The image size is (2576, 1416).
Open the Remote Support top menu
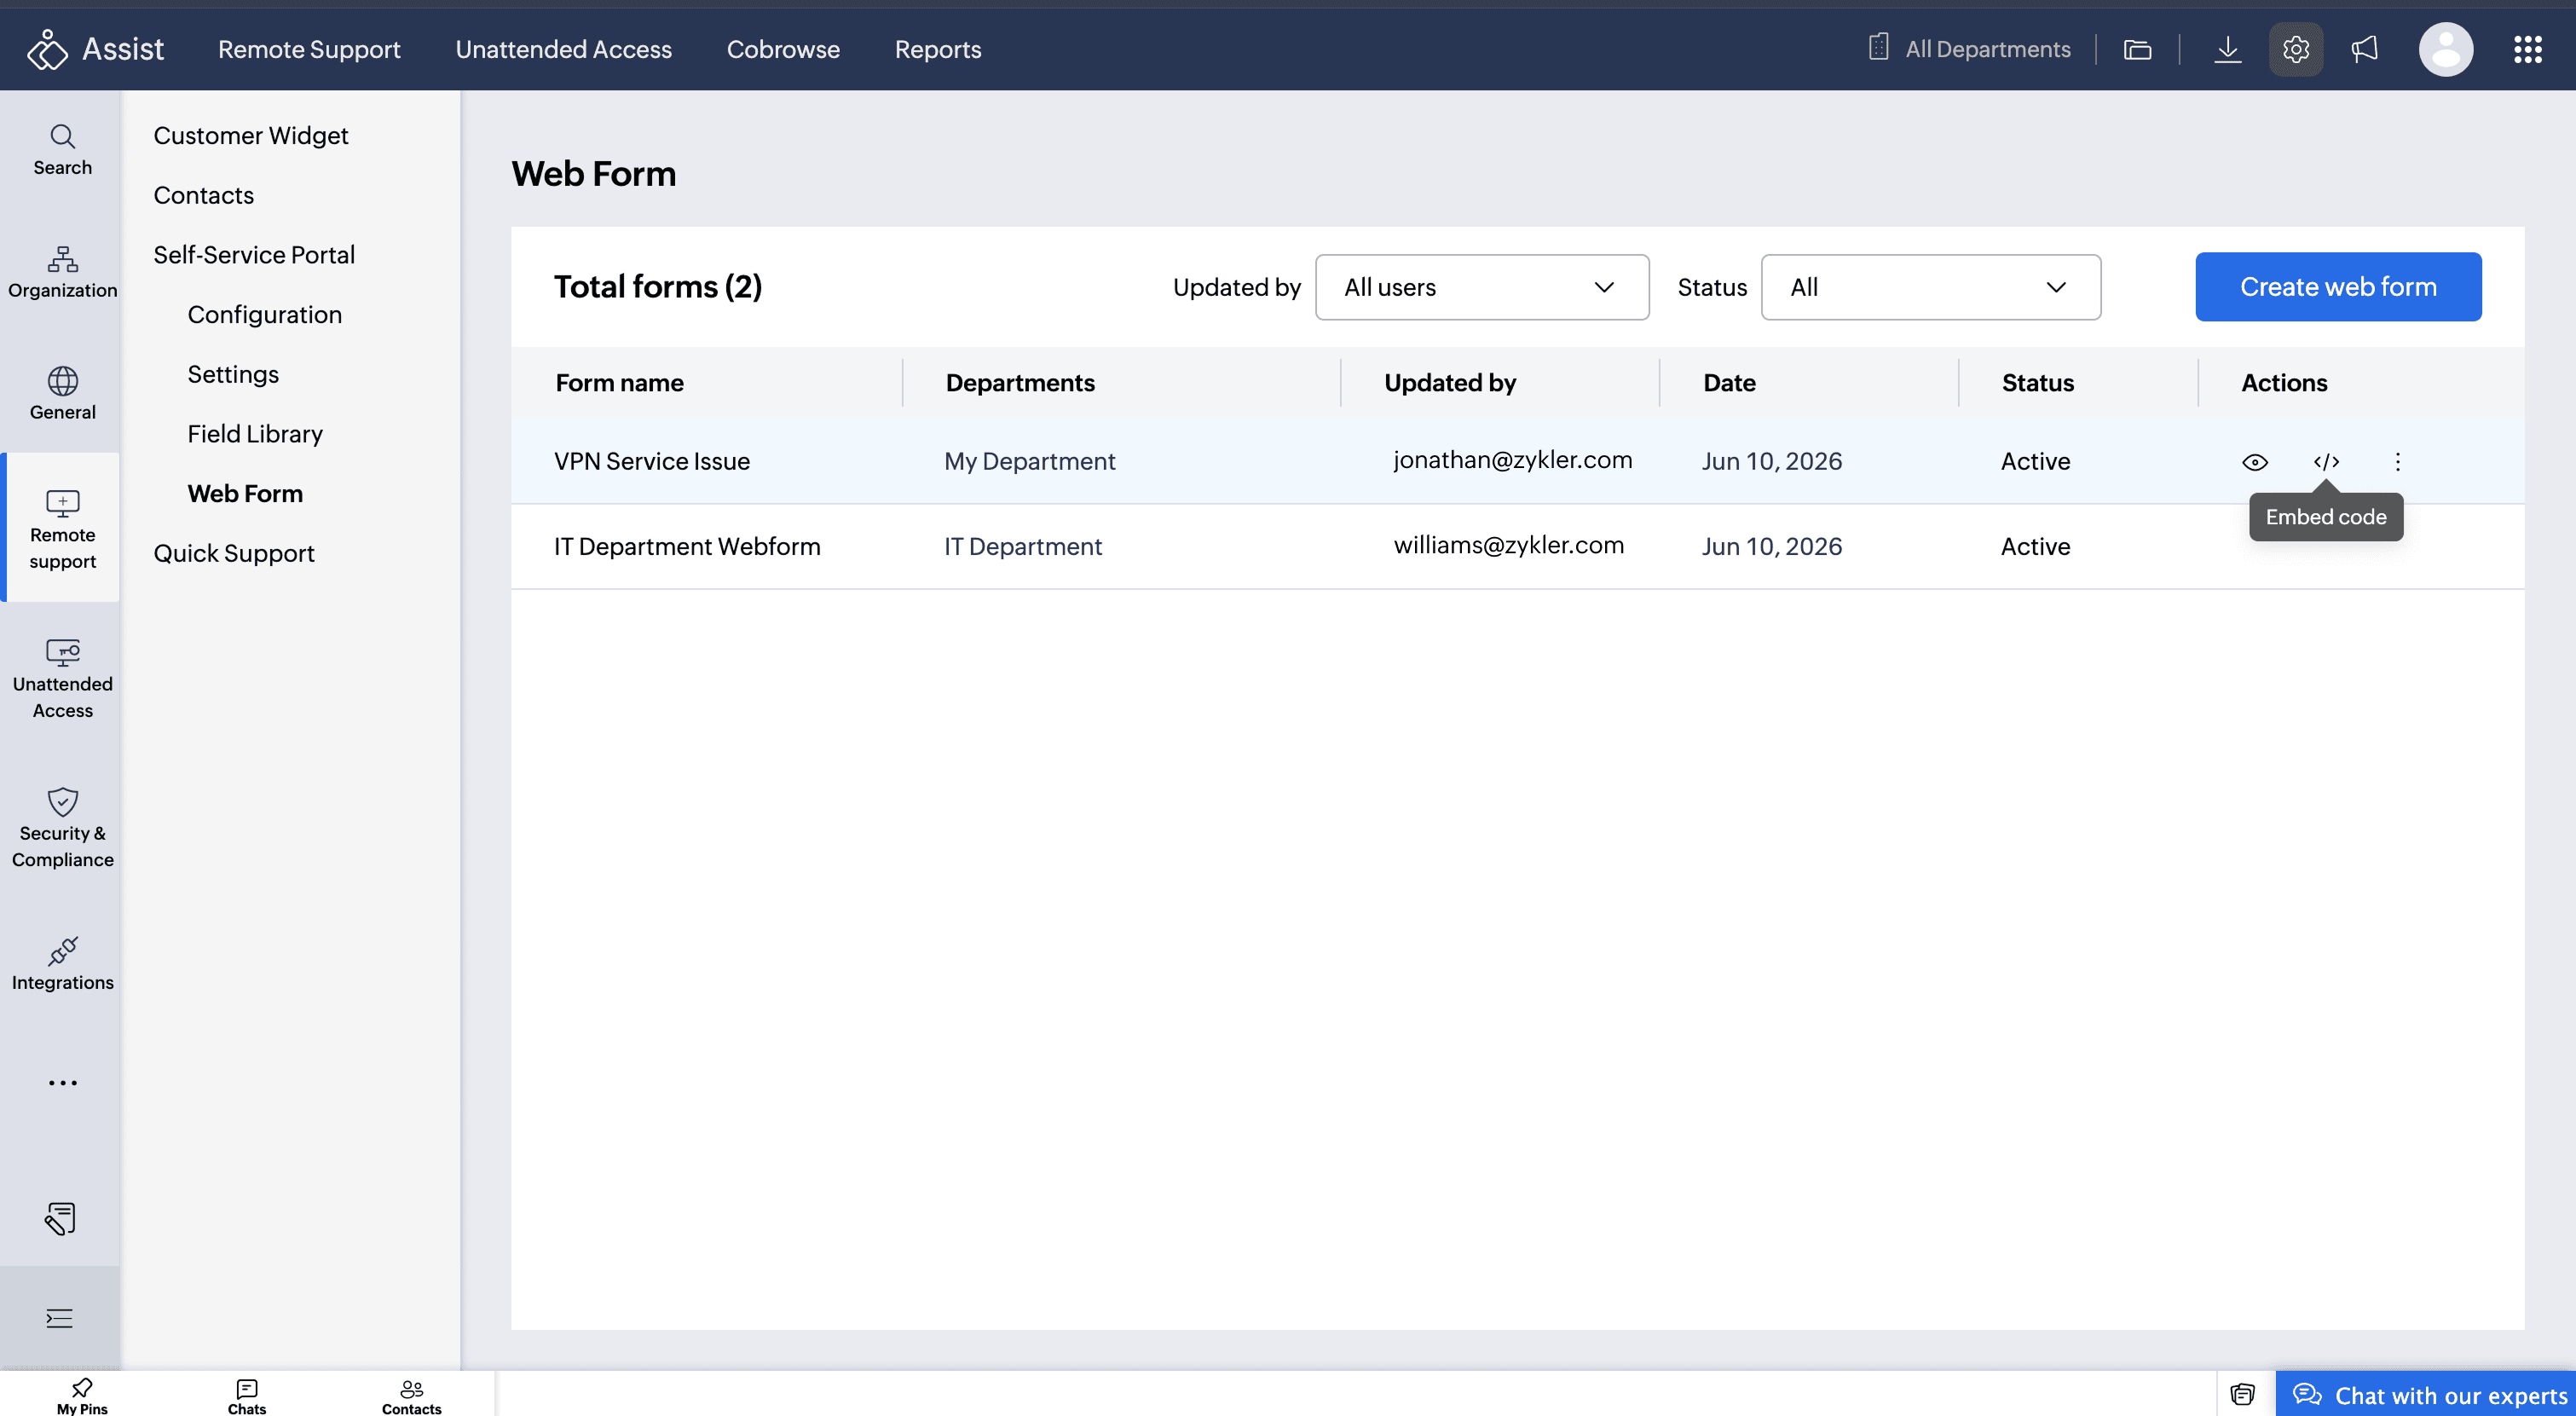[309, 49]
